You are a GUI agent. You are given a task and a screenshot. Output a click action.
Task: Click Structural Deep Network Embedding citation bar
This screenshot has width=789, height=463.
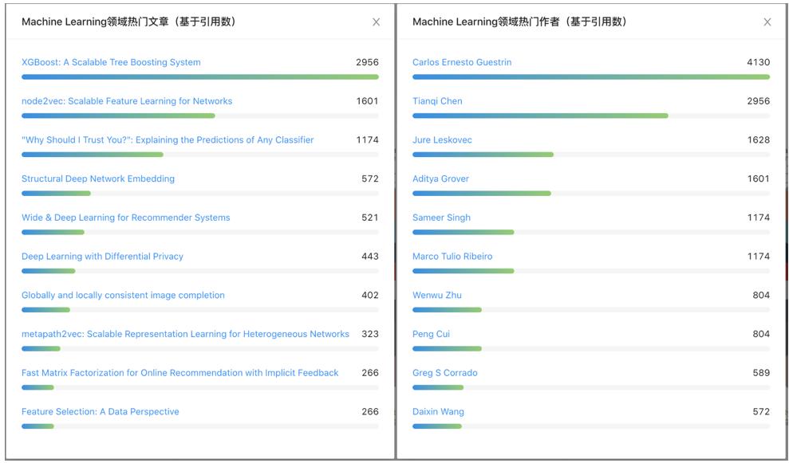click(x=200, y=193)
